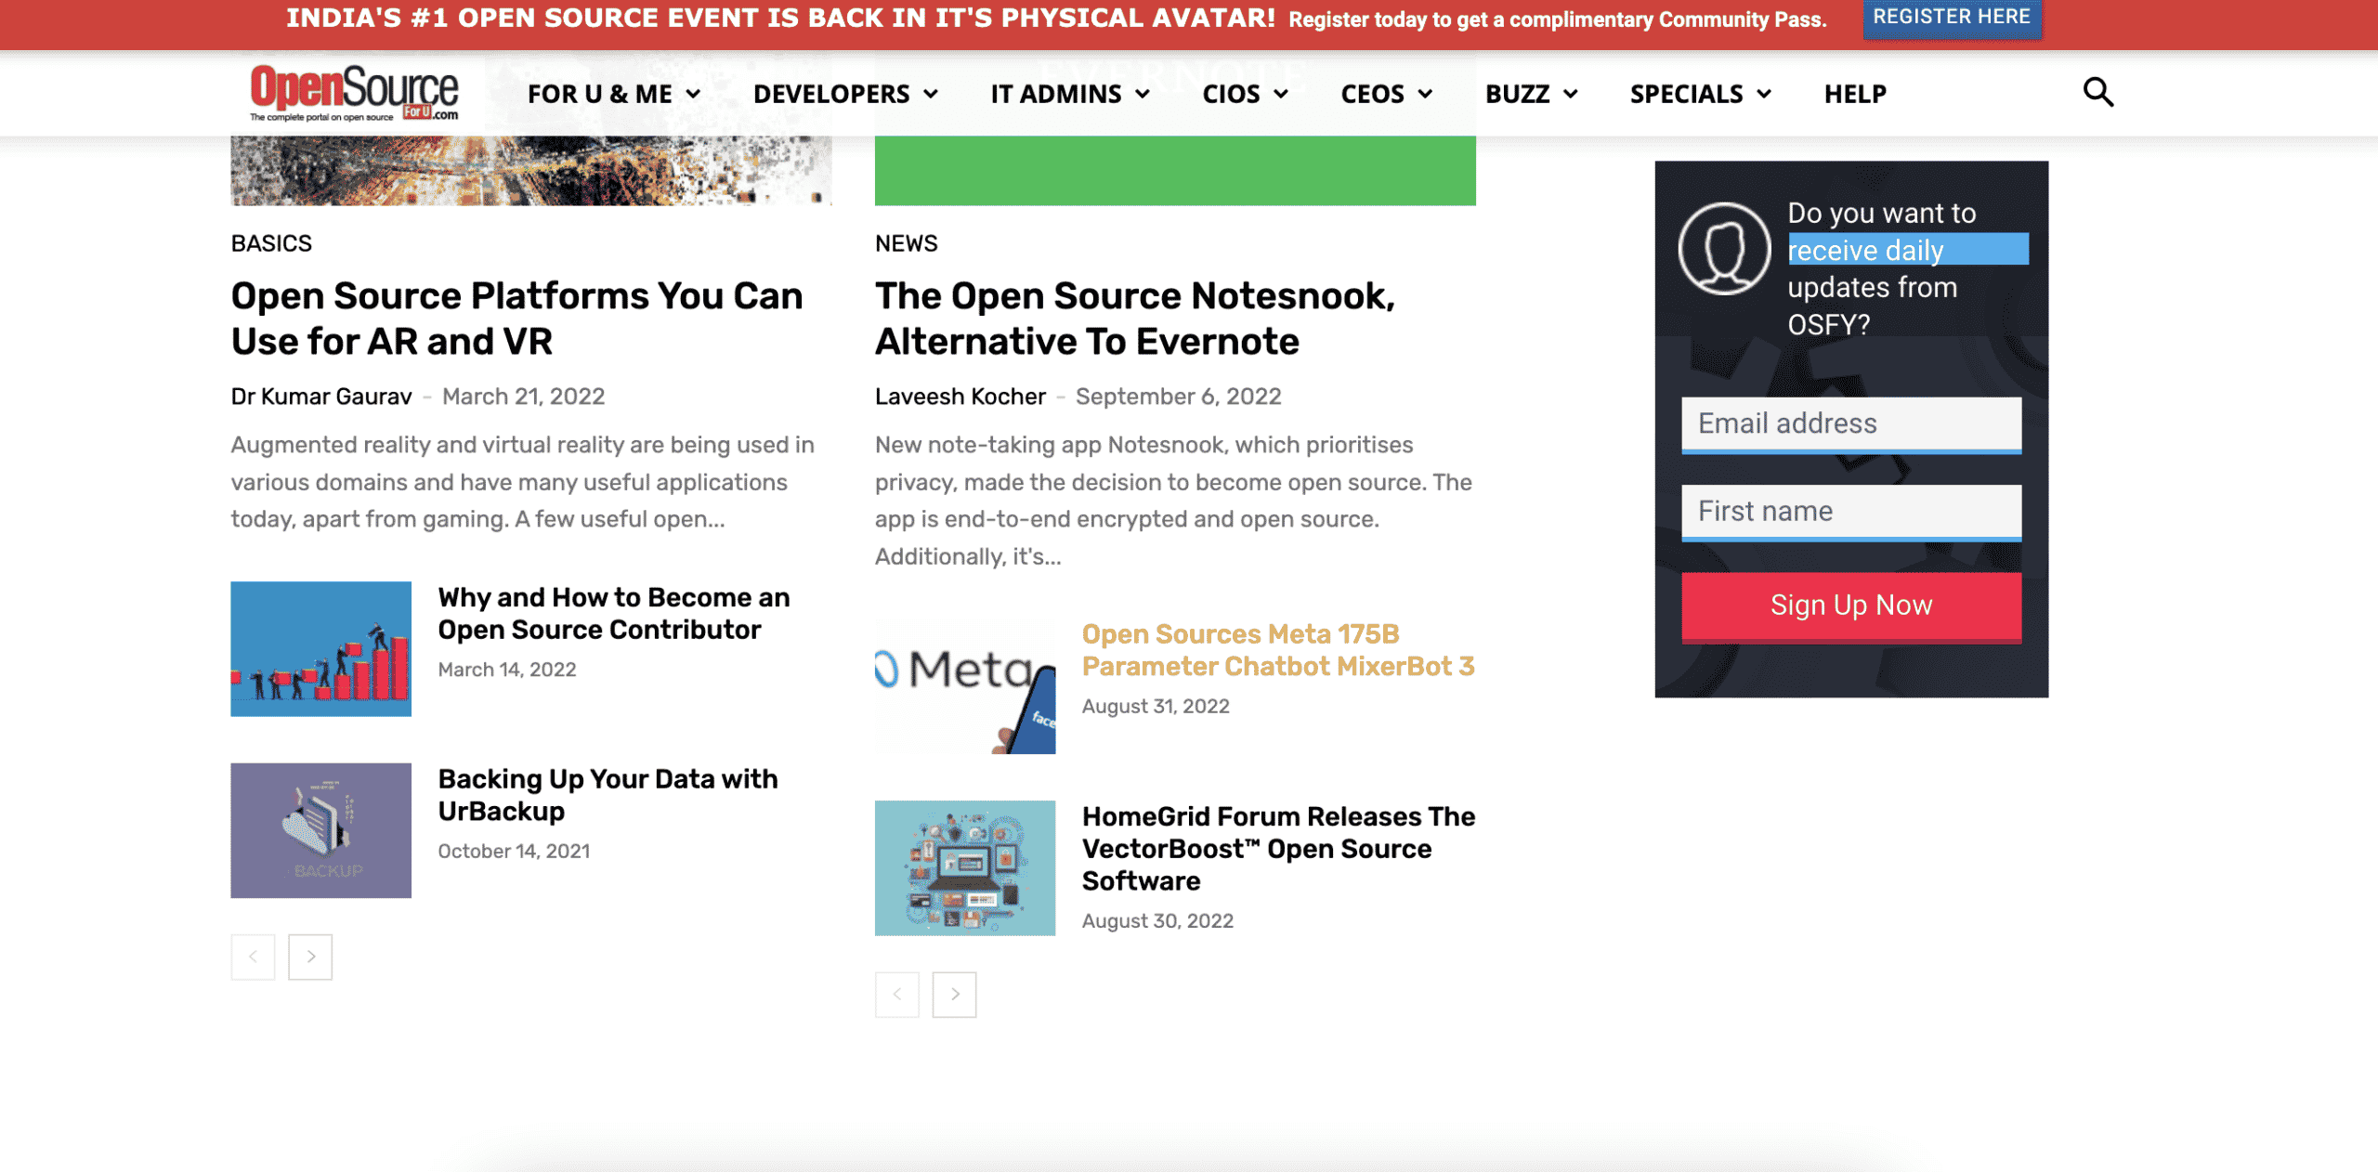Focus the First name field
2378x1172 pixels.
pos(1851,512)
